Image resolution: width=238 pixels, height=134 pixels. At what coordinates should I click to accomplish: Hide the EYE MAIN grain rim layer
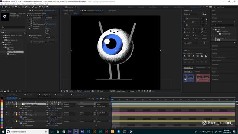7,115
